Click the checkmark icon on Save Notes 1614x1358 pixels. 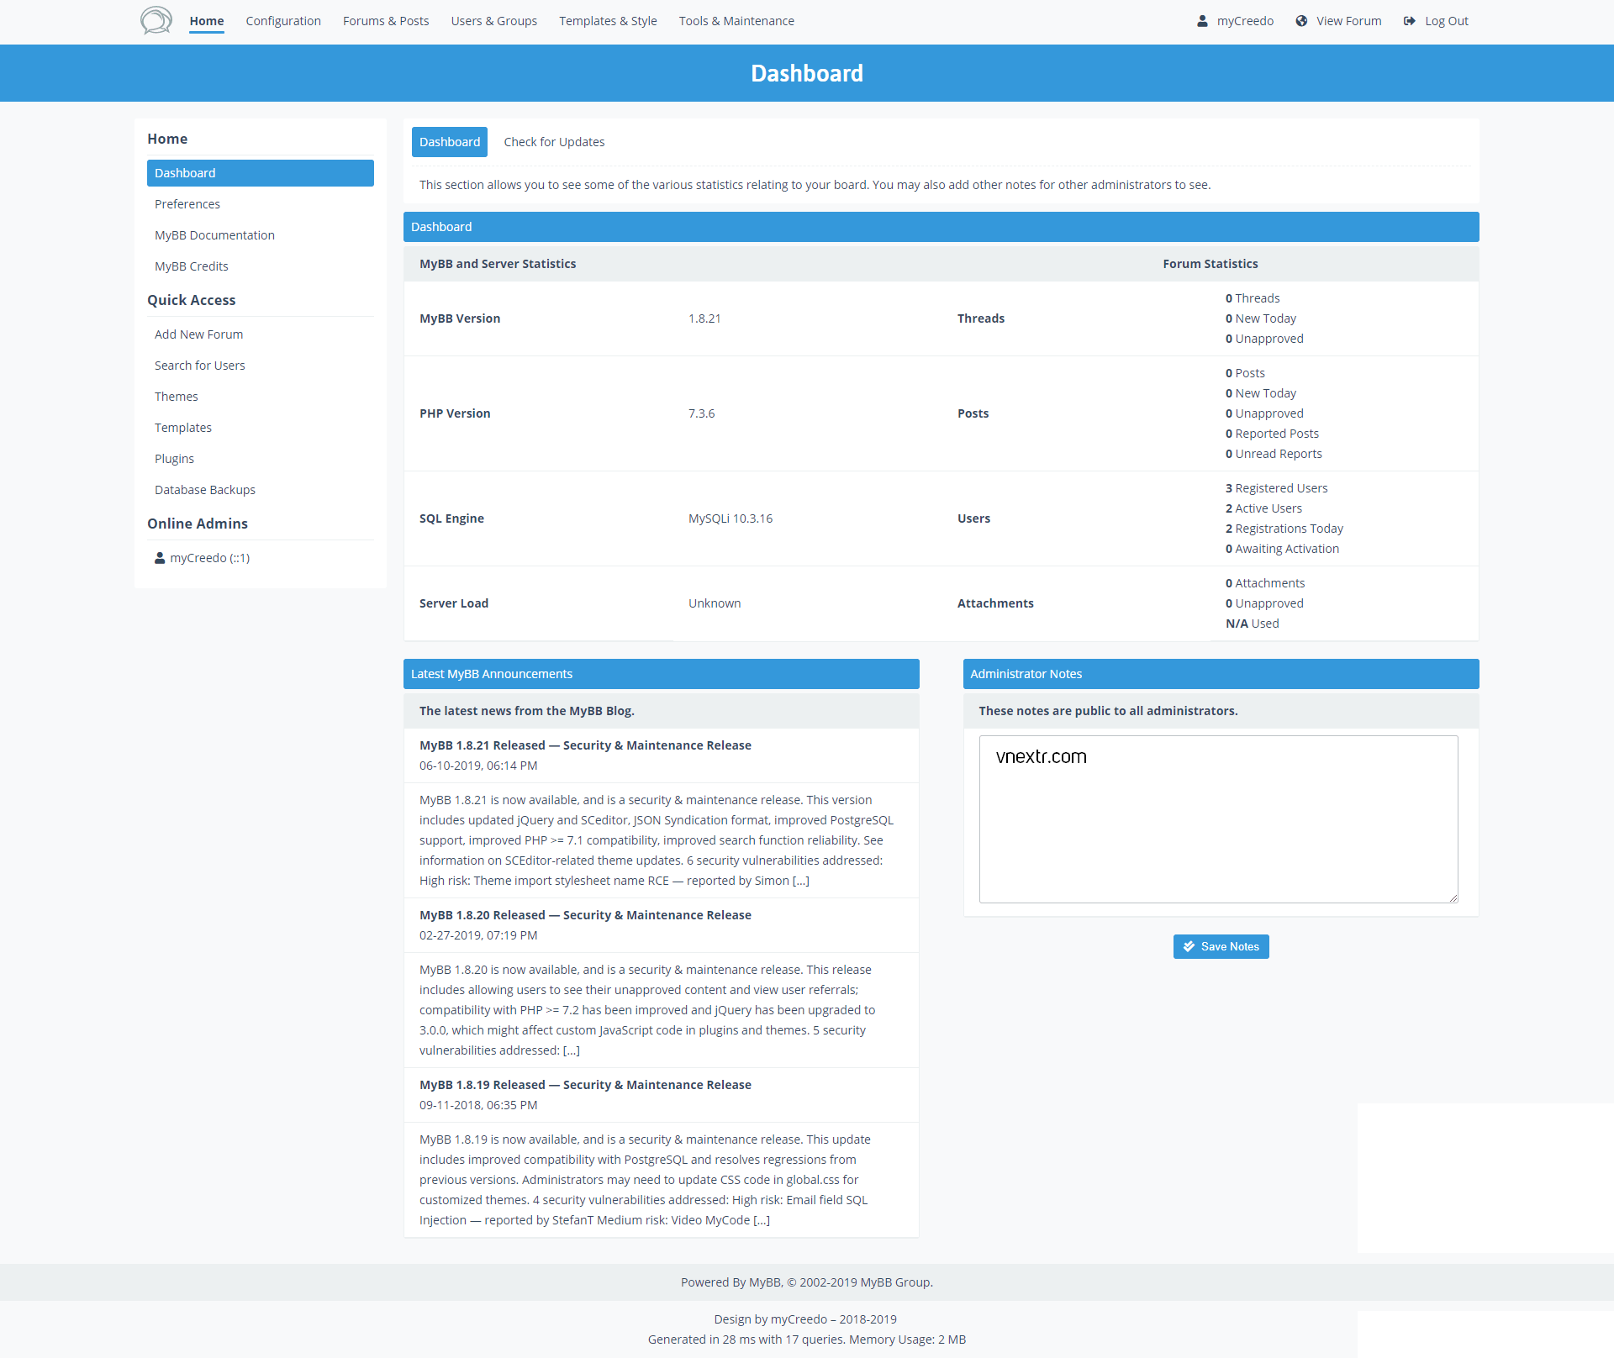(x=1189, y=946)
